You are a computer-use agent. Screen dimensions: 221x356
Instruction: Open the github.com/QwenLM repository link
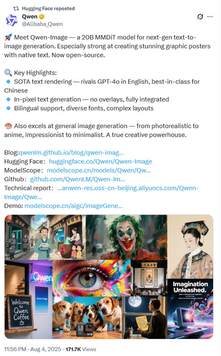78,179
